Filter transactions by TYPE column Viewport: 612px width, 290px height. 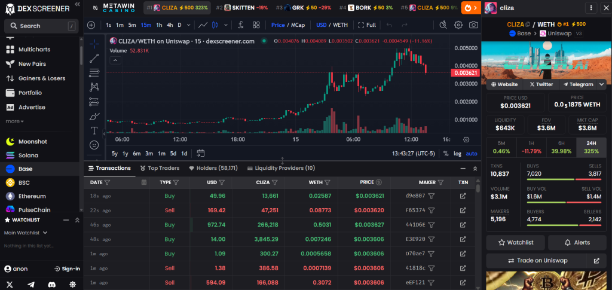(176, 182)
